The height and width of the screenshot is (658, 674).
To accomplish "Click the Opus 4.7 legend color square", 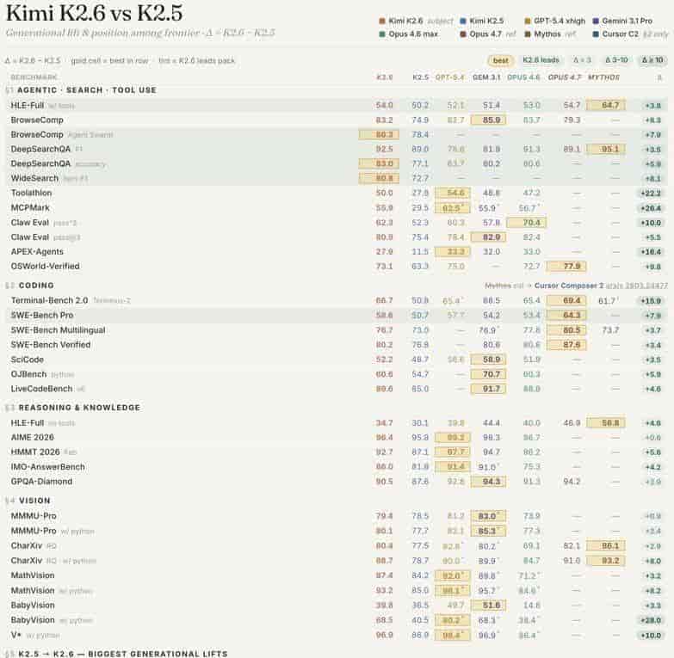I will click(x=463, y=34).
